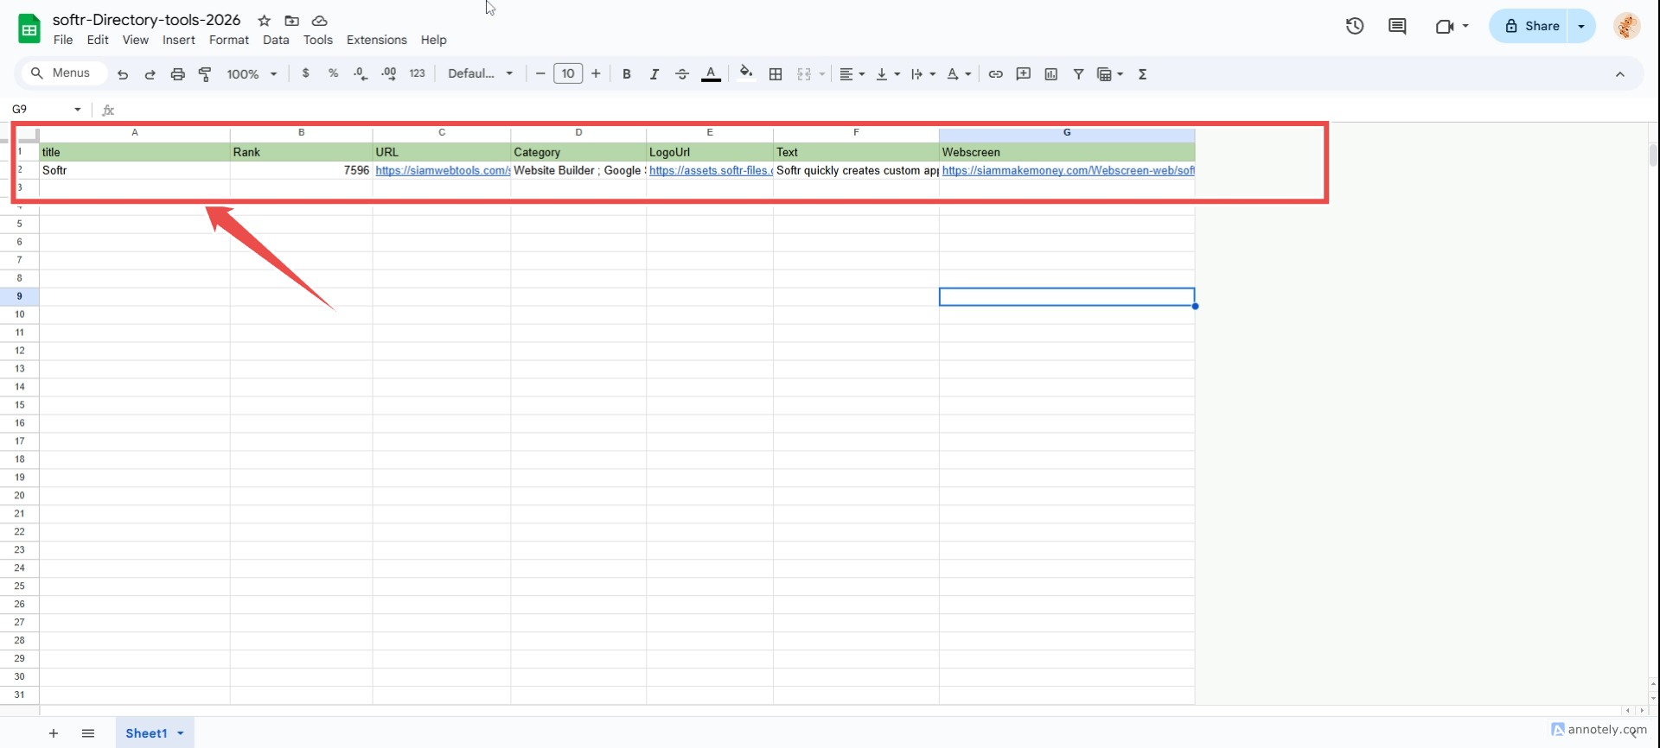Viewport: 1660px width, 748px height.
Task: Select the Paint format tool
Action: point(205,74)
